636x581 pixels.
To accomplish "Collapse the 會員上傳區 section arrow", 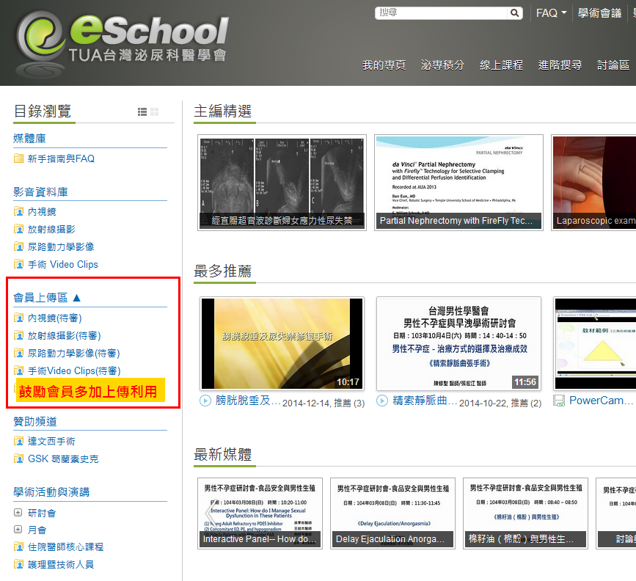I will point(77,298).
